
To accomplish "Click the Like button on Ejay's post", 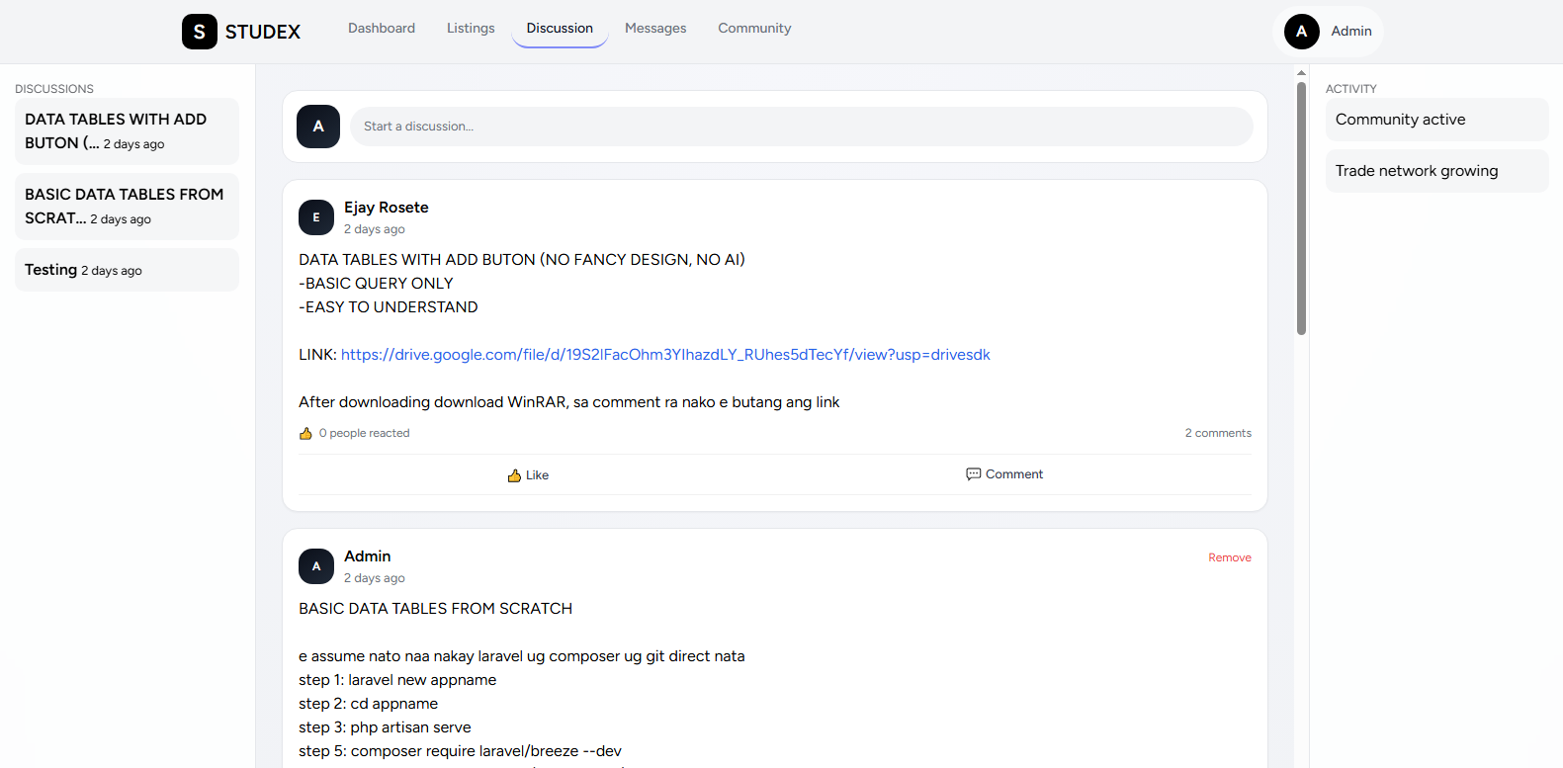I will coord(528,475).
